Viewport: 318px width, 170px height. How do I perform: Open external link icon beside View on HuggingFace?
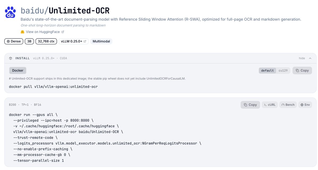click(x=63, y=32)
